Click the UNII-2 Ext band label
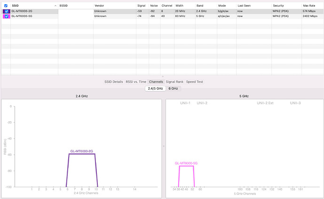The width and height of the screenshot is (324, 199). (x=265, y=103)
